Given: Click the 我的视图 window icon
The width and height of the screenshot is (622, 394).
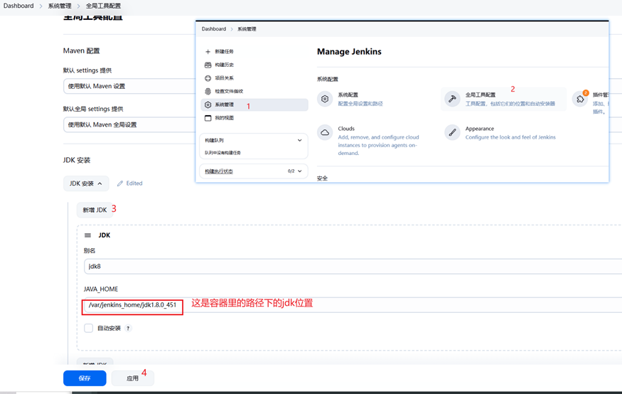Looking at the screenshot, I should tap(208, 118).
